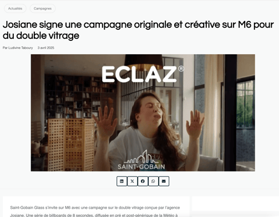
Task: Share the article on LinkedIn
Action: [122, 181]
